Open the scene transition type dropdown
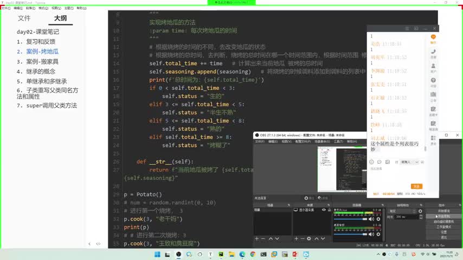The width and height of the screenshot is (463, 260). point(402,211)
